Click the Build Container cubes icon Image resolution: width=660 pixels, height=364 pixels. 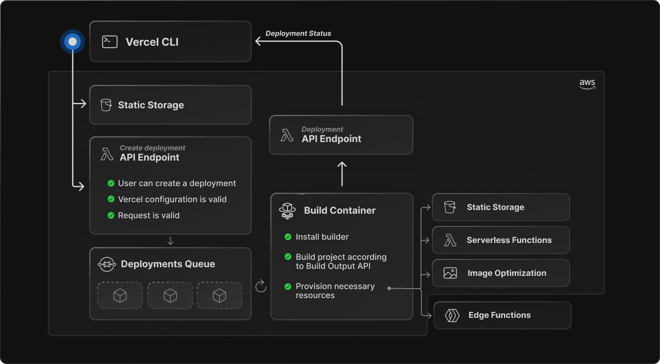288,210
